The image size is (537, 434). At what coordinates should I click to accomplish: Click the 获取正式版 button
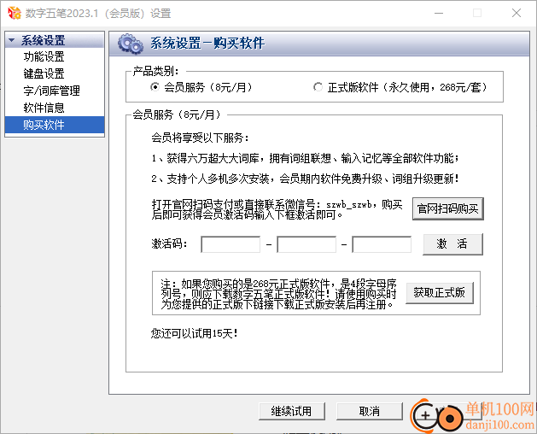click(x=440, y=293)
